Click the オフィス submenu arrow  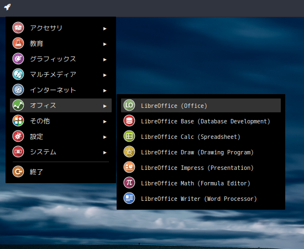coord(105,106)
